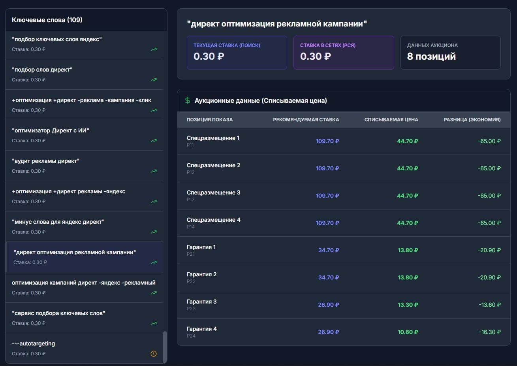Click trend icon for "минус слова для яндекс директ"
517x366 pixels.
(x=154, y=232)
